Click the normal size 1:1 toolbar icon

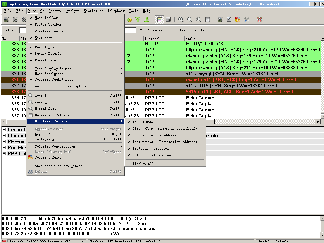tap(199, 20)
